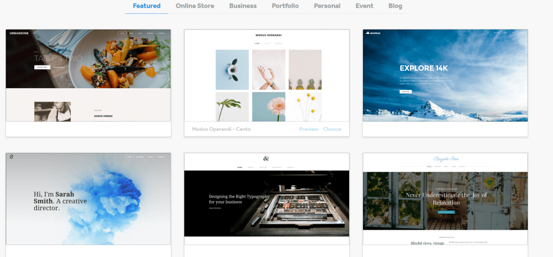This screenshot has width=553, height=257.
Task: Open the Blog themes category
Action: point(395,6)
